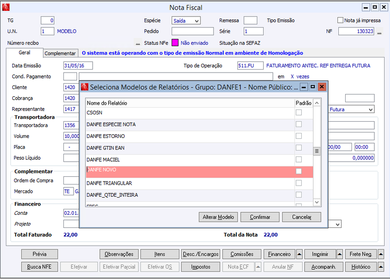The image size is (390, 279).
Task: Expand the arrow beside the Imprimir button
Action: [339, 254]
